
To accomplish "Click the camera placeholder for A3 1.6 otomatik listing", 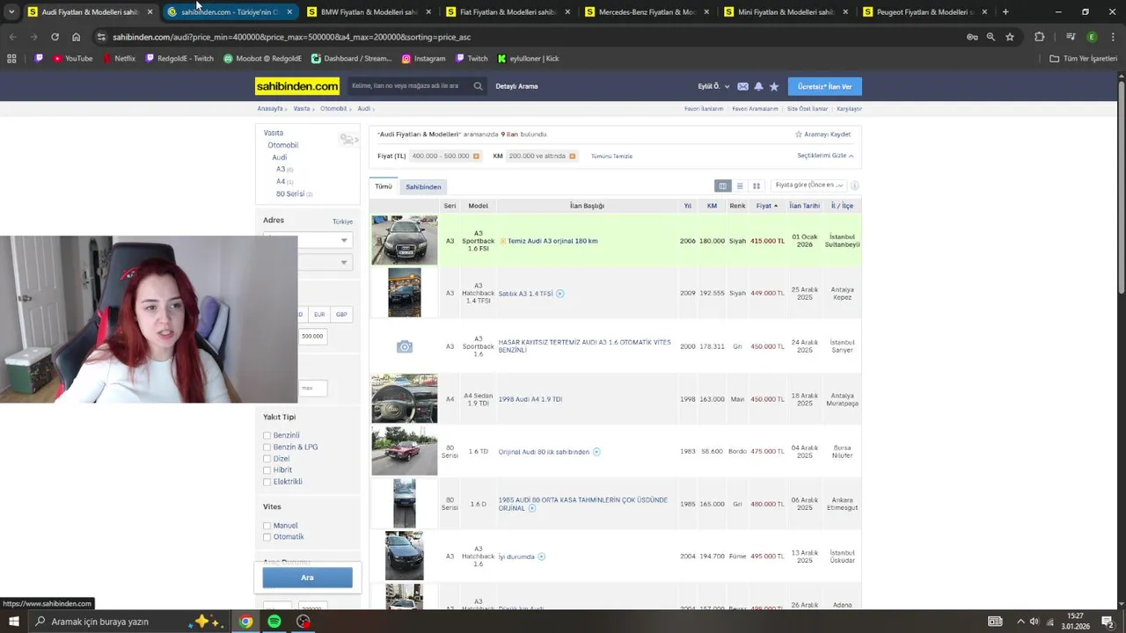I will [x=404, y=346].
